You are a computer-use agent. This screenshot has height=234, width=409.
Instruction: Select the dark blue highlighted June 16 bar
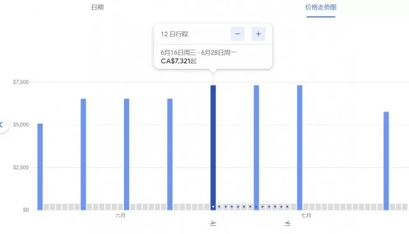(213, 147)
